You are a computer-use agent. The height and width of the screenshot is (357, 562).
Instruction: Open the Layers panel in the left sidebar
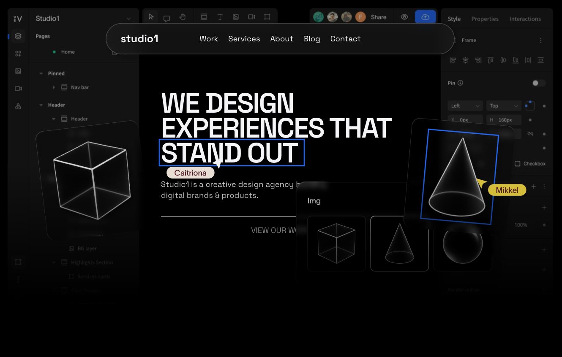tap(18, 36)
